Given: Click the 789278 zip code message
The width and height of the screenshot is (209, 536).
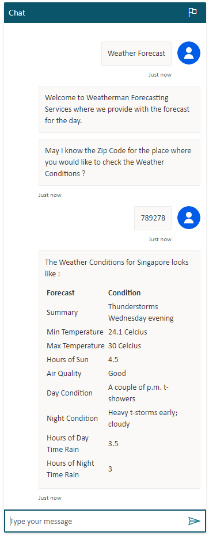Looking at the screenshot, I should (153, 218).
